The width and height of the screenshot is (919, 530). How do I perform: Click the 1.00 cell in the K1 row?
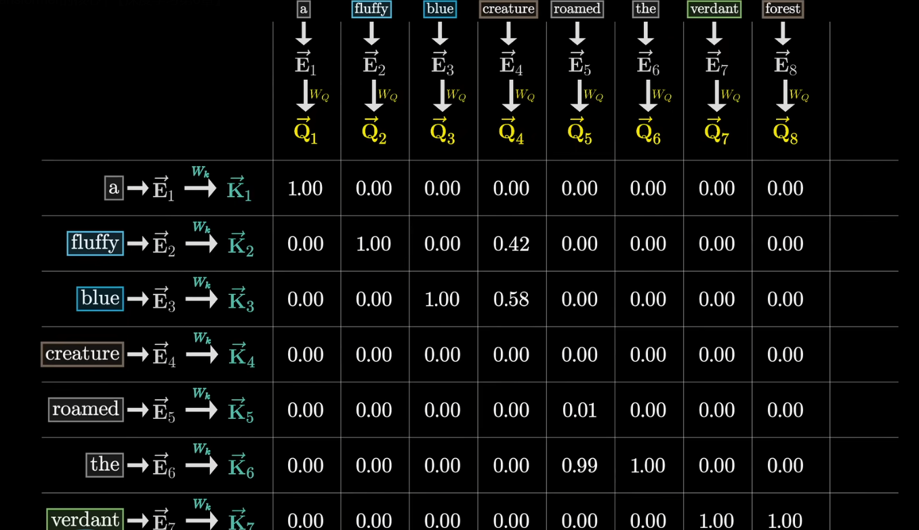tap(305, 188)
